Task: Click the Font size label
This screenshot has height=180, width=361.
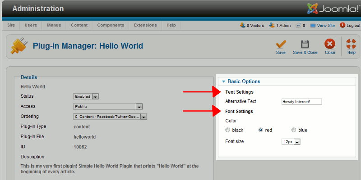Action: tap(234, 141)
